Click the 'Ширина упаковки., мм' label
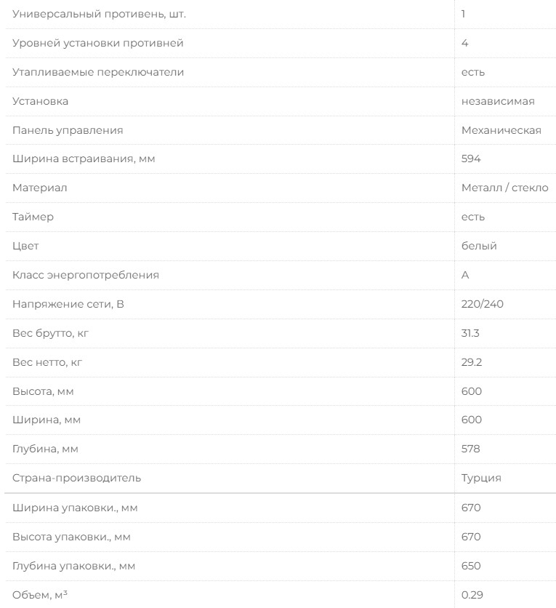This screenshot has width=556, height=608. [x=75, y=508]
